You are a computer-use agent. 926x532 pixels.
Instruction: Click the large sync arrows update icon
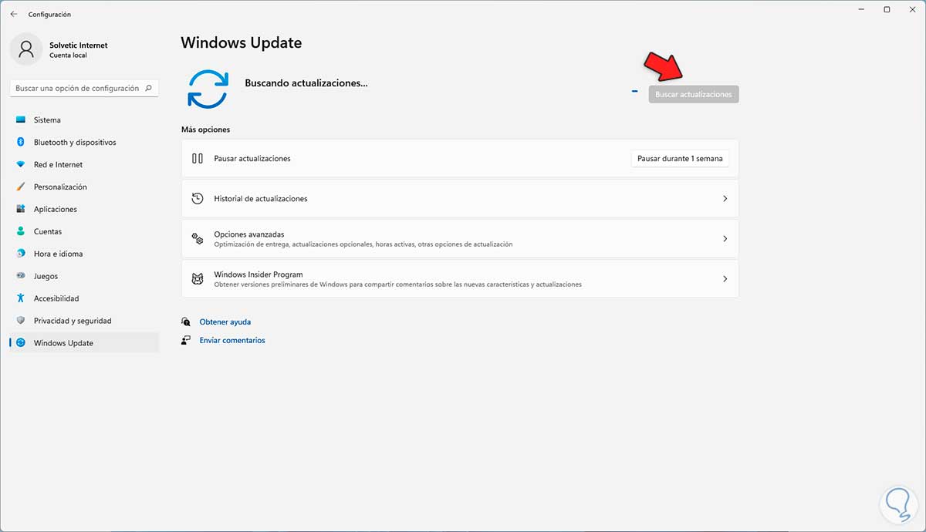[208, 89]
